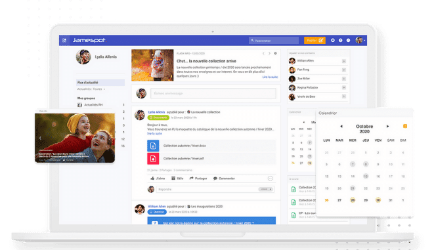Select October 28 in the Calendrier popup

353,200
